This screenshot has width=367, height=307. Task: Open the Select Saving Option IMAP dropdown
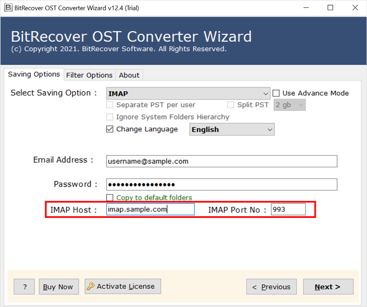188,93
